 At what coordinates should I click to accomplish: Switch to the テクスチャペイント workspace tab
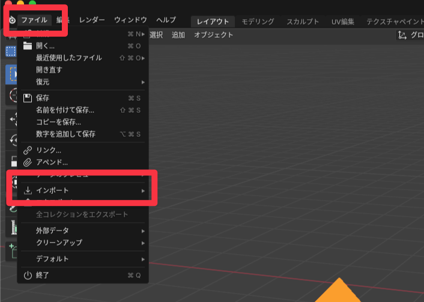(x=395, y=22)
